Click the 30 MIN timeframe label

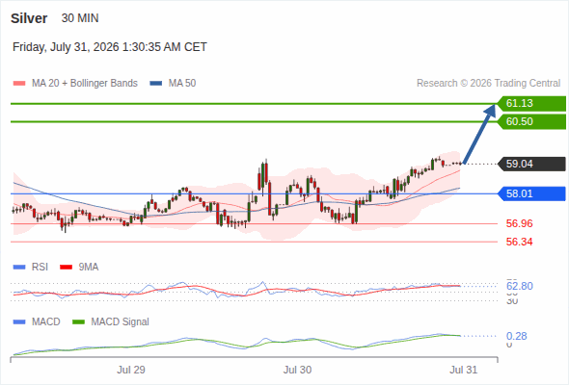click(80, 18)
